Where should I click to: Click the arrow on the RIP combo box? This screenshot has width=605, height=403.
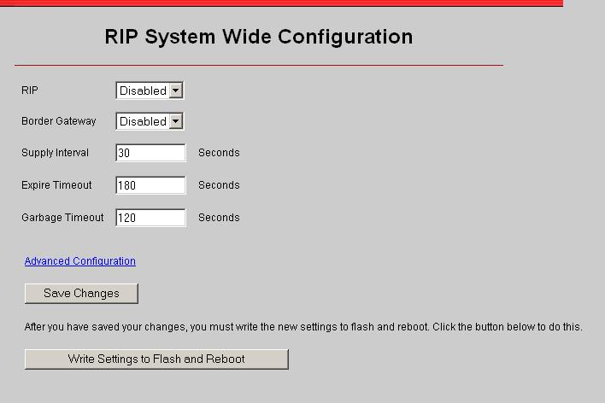176,91
